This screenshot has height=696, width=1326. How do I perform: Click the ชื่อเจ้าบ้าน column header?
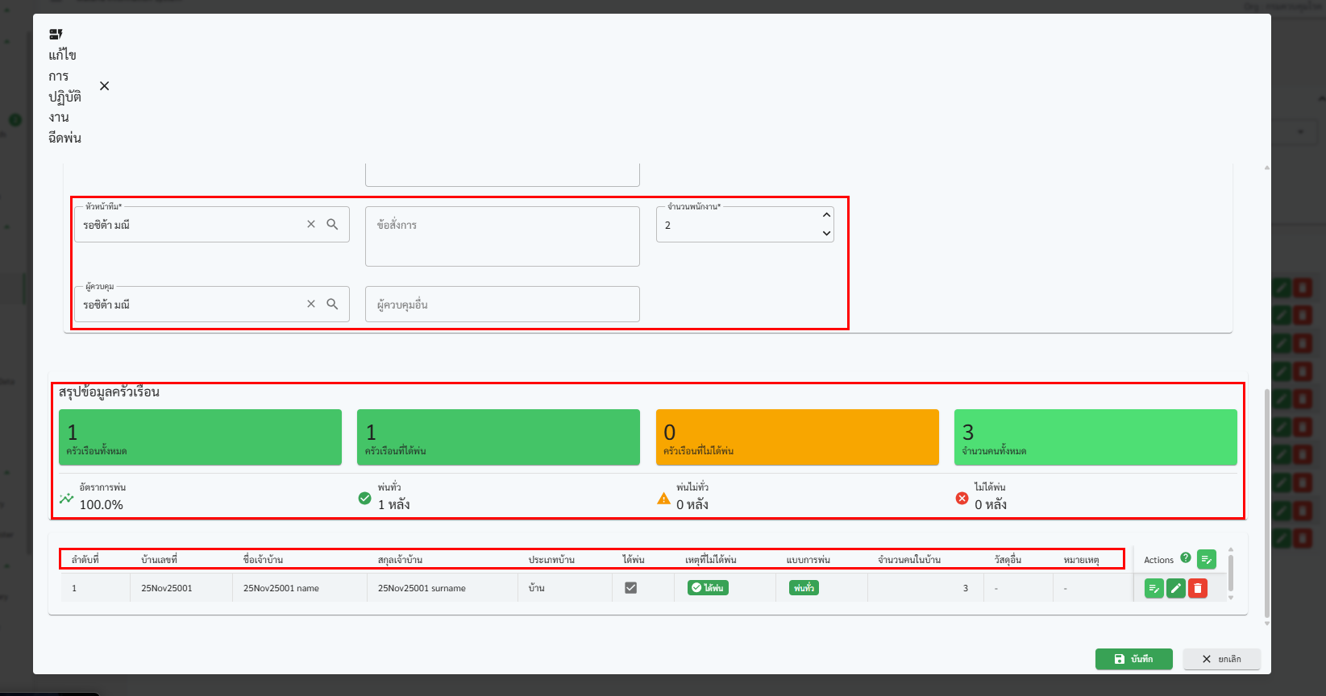coord(263,560)
